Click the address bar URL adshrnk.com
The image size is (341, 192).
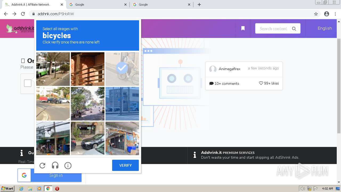[56, 14]
